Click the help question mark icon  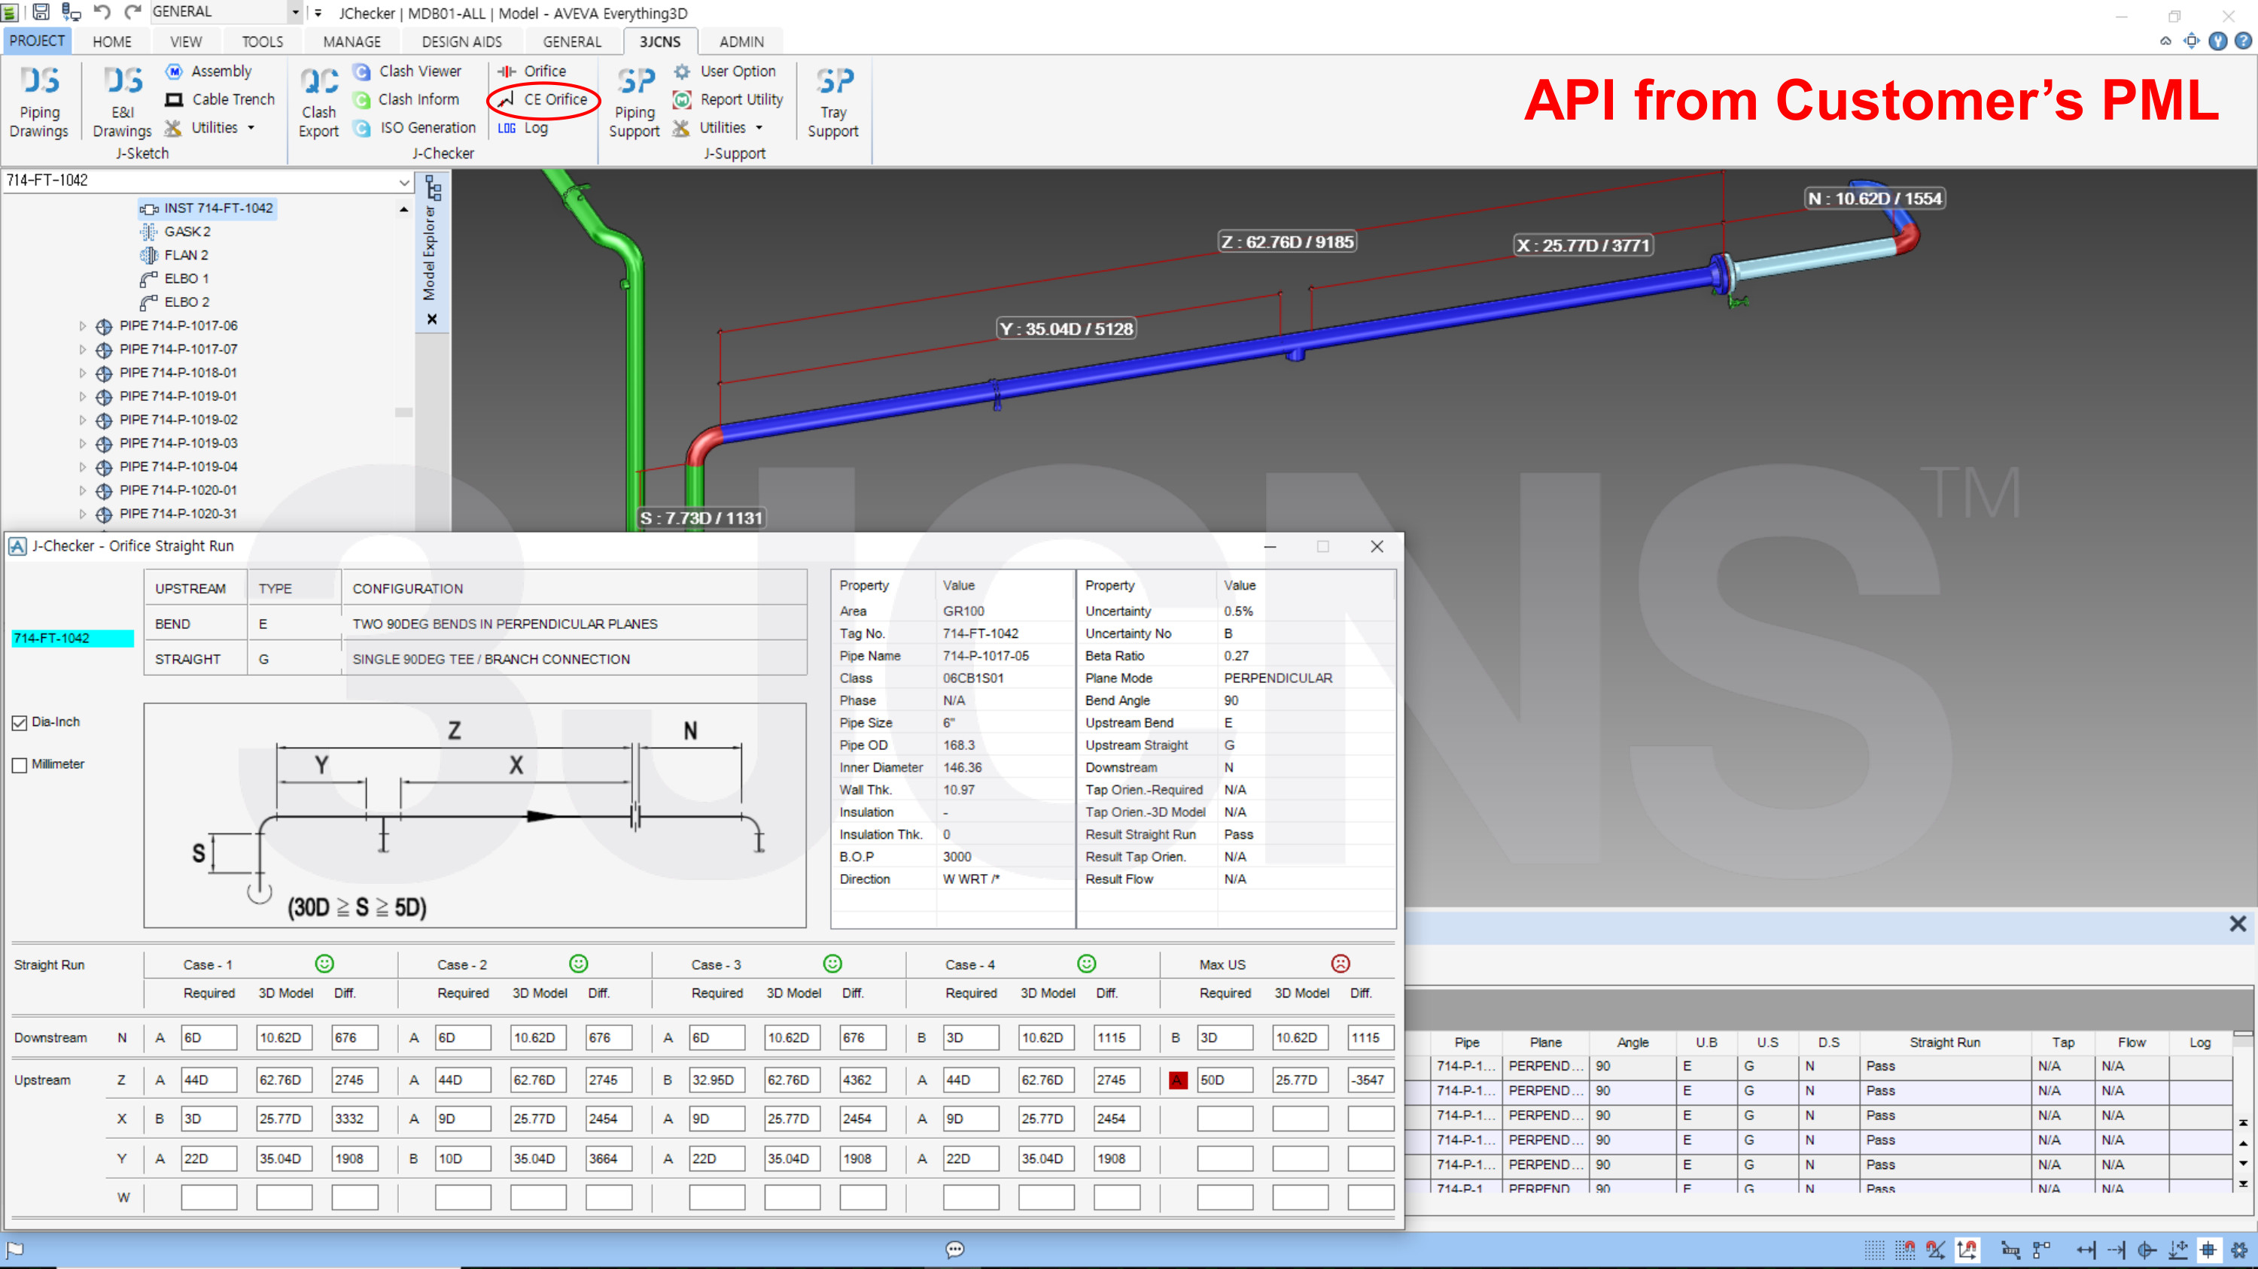(x=2243, y=41)
